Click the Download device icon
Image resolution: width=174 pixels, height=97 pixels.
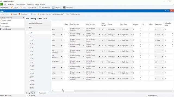click(19, 14)
